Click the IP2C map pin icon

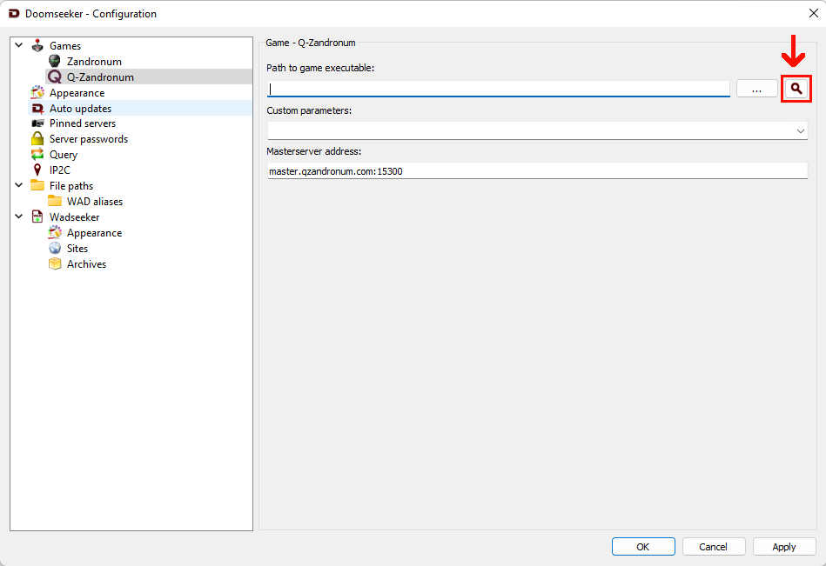point(37,170)
